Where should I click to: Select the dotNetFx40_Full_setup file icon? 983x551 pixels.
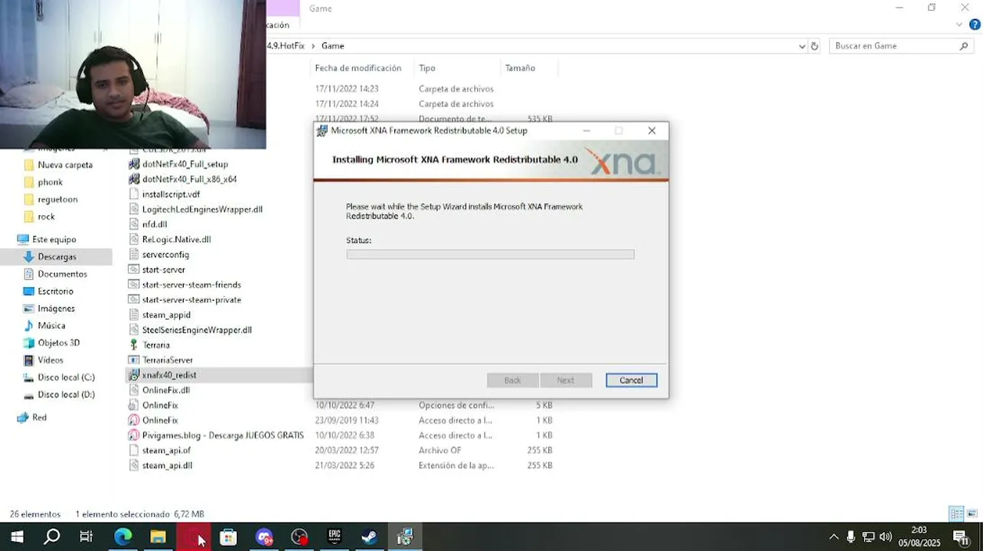134,164
